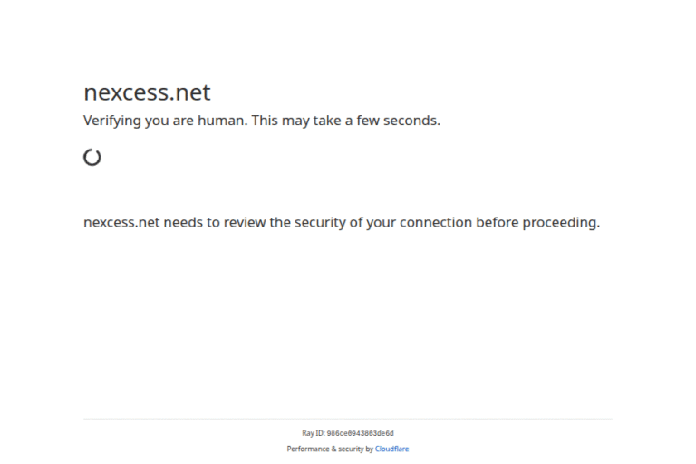The height and width of the screenshot is (464, 696).
Task: Click the "Ray ID:" label
Action: (x=313, y=433)
